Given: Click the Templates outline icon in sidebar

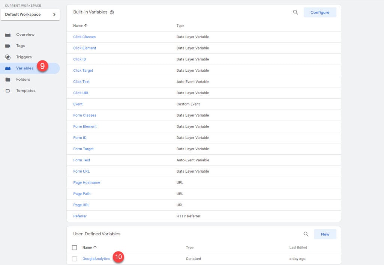Looking at the screenshot, I should click(x=8, y=91).
